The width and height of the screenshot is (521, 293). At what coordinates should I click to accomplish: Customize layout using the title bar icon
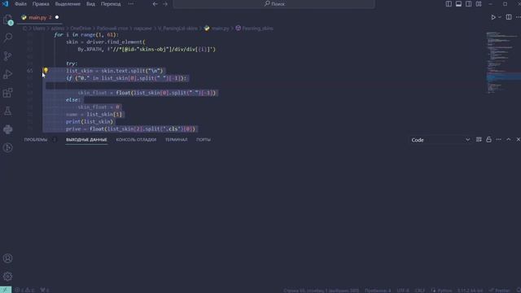click(479, 4)
